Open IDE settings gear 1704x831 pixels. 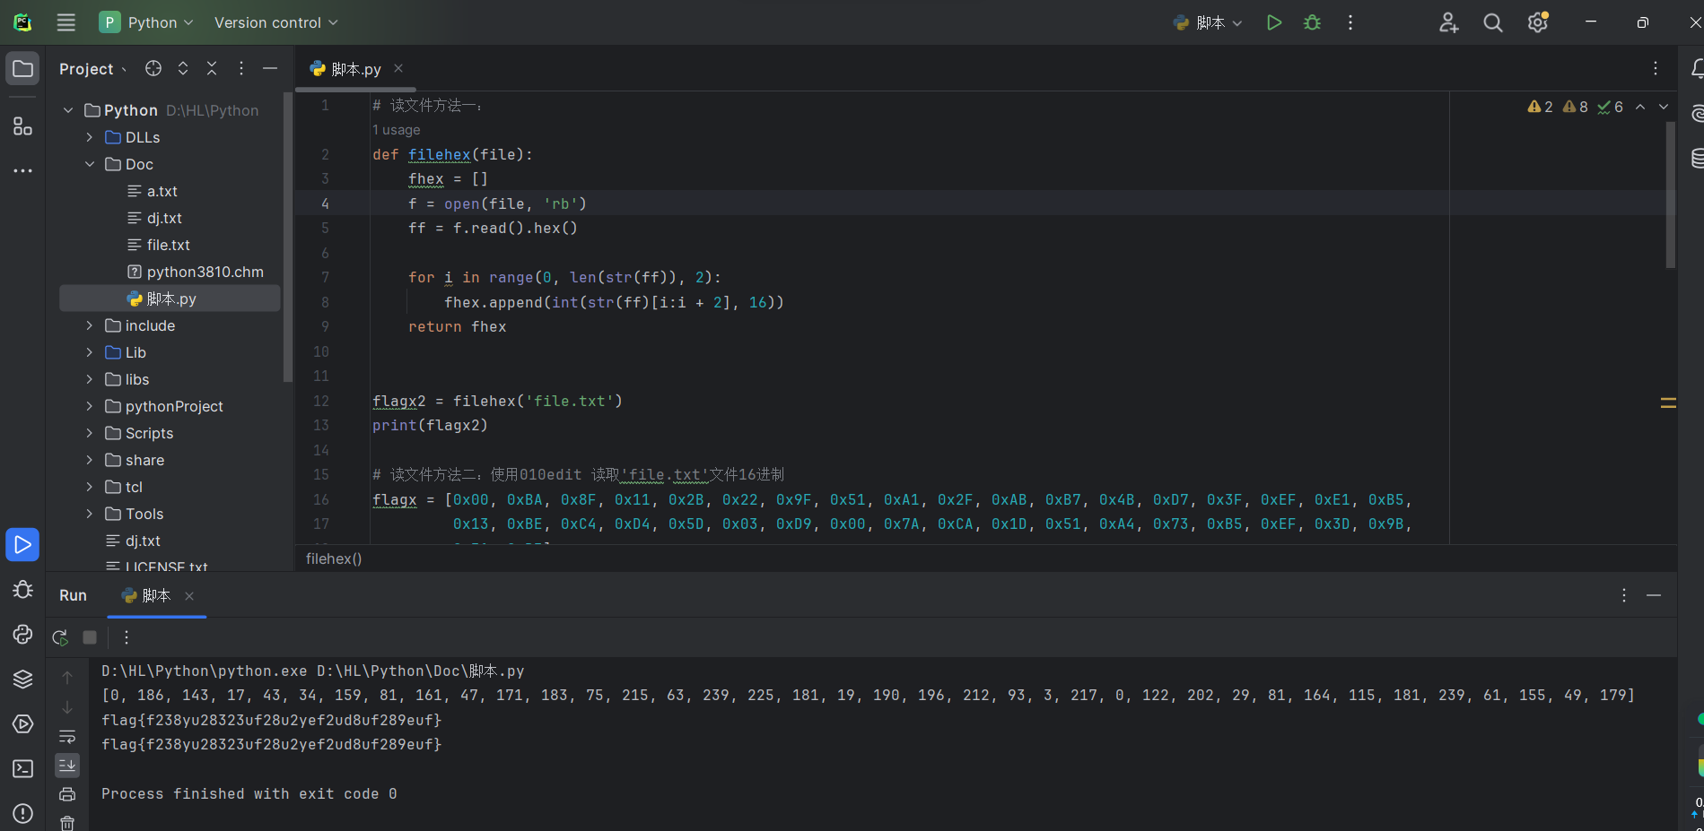pos(1538,22)
